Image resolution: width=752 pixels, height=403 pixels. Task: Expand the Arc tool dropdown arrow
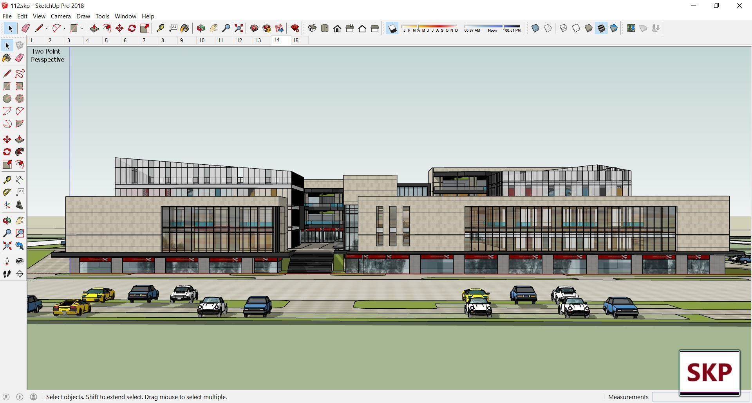pyautogui.click(x=64, y=28)
